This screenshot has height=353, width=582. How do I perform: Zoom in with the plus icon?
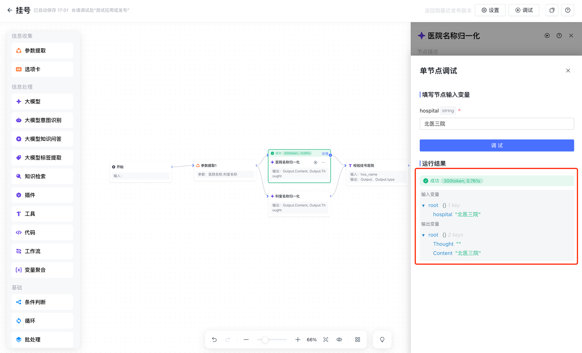click(x=298, y=340)
